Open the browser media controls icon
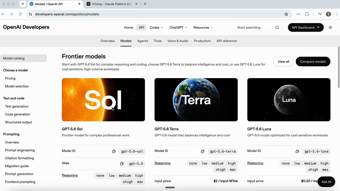Image resolution: width=340 pixels, height=191 pixels. tap(320, 14)
